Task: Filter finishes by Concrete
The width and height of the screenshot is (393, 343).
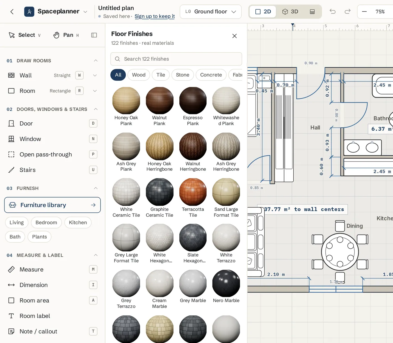Action: tap(211, 75)
